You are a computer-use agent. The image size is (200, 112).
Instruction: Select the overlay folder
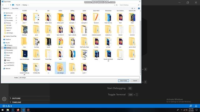(x=96, y=43)
